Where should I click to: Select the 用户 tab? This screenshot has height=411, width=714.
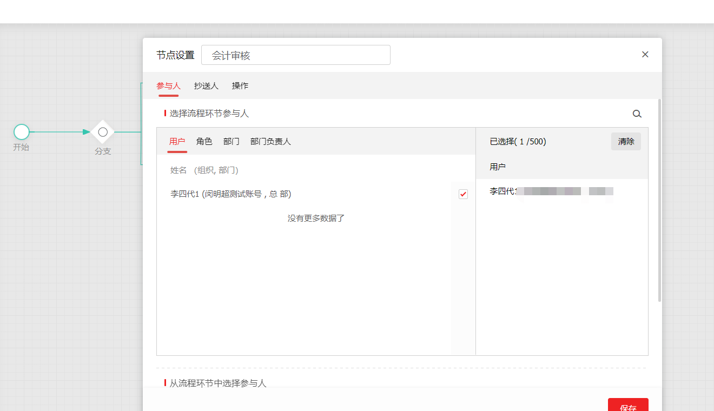tap(177, 142)
